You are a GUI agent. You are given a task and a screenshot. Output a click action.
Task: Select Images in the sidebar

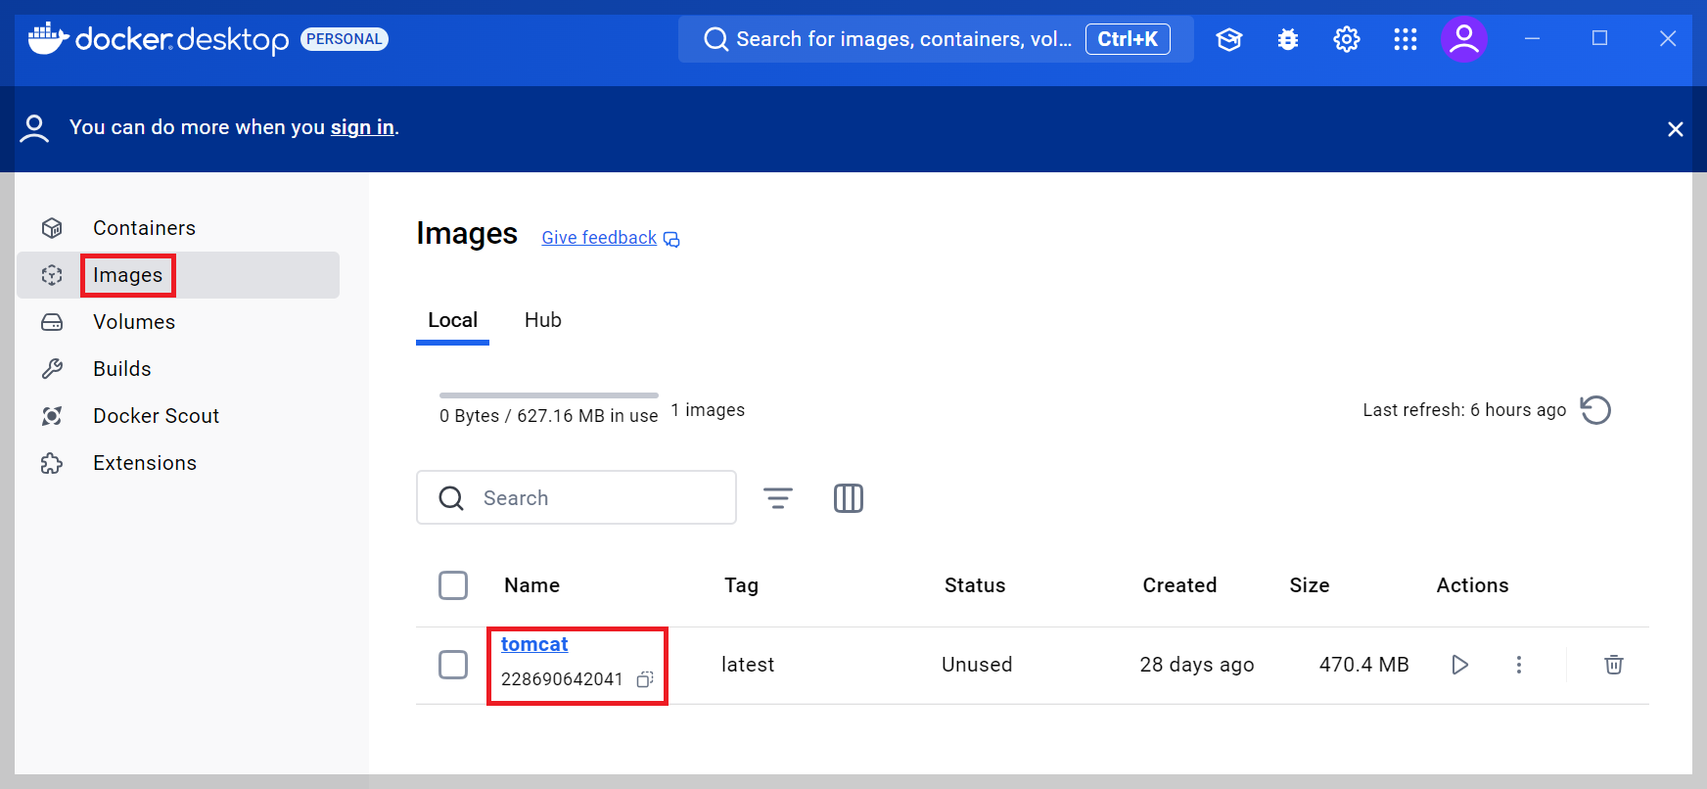point(178,275)
